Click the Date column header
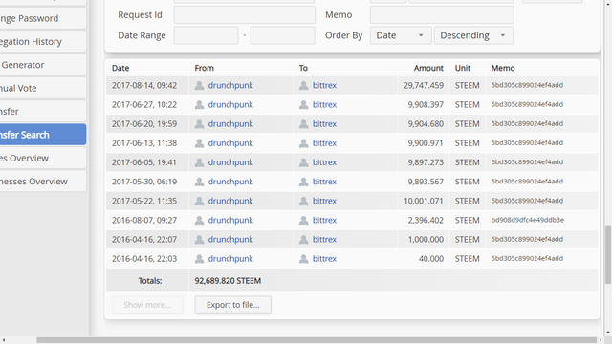The width and height of the screenshot is (612, 344). tap(120, 68)
